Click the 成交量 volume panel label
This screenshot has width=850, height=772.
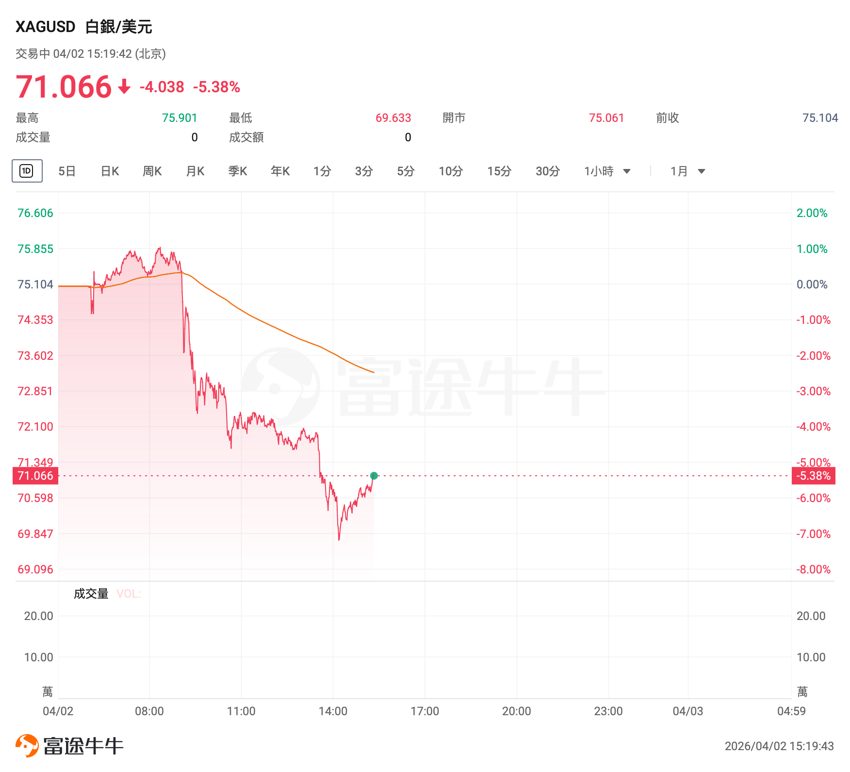pyautogui.click(x=91, y=594)
